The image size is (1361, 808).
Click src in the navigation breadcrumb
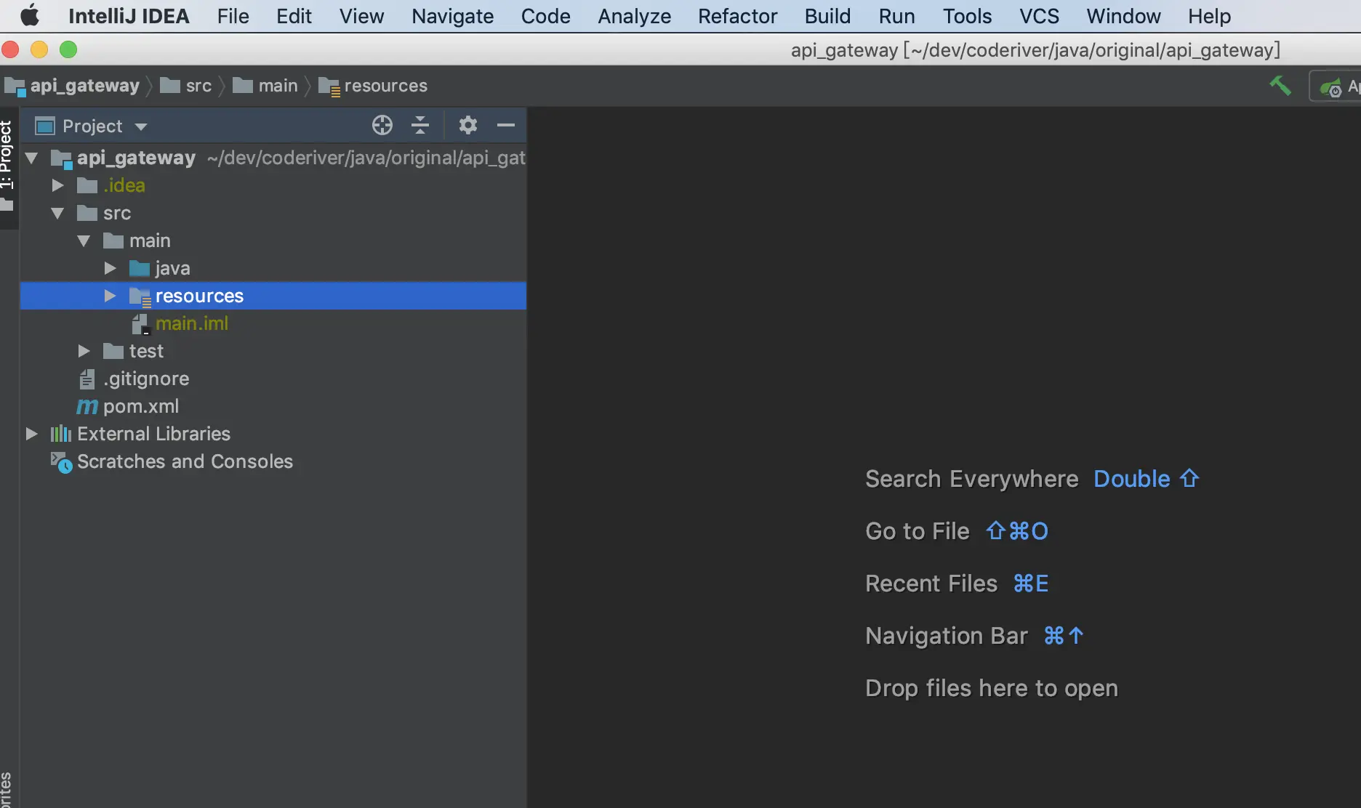coord(186,86)
